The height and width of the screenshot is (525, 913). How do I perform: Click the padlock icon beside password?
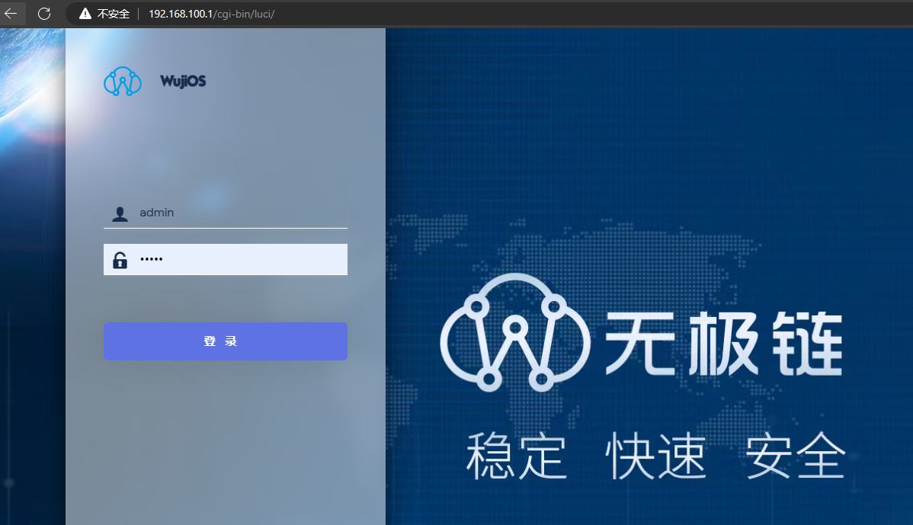[x=120, y=260]
